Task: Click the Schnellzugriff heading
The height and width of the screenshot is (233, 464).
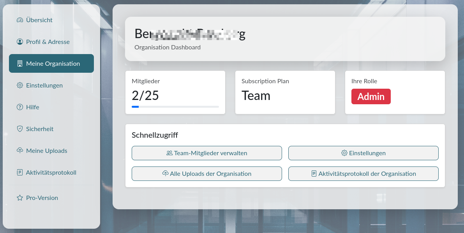Action: (155, 135)
